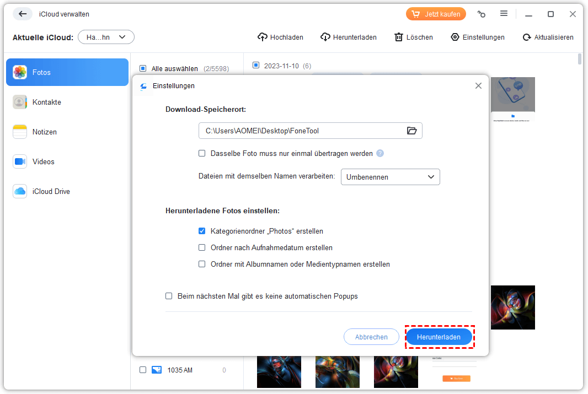This screenshot has width=588, height=394.
Task: Enable 'Dasselbe Foto muss nur einmal' checkbox
Action: [202, 153]
